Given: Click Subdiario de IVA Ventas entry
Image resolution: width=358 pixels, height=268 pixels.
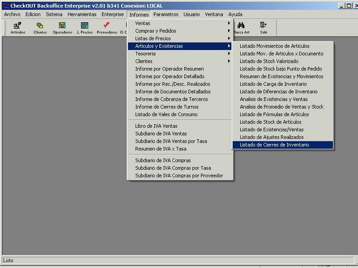Looking at the screenshot, I should 180,134.
